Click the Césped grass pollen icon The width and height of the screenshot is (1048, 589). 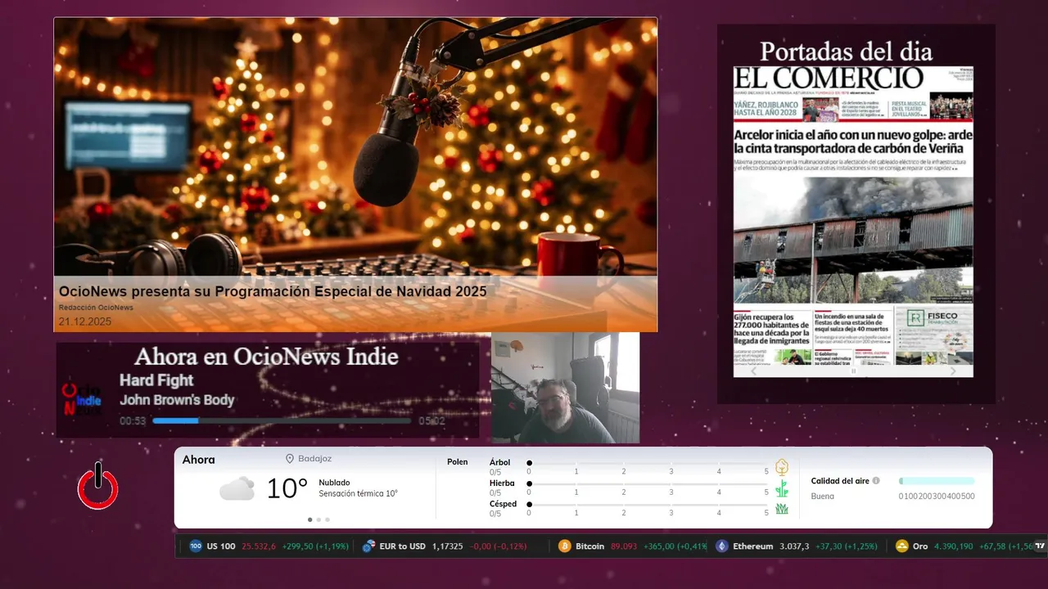click(782, 509)
